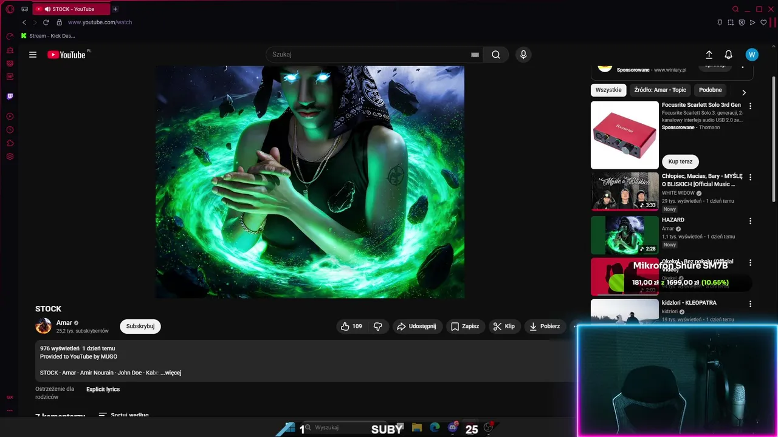Click the Zapisz save button

click(x=465, y=326)
